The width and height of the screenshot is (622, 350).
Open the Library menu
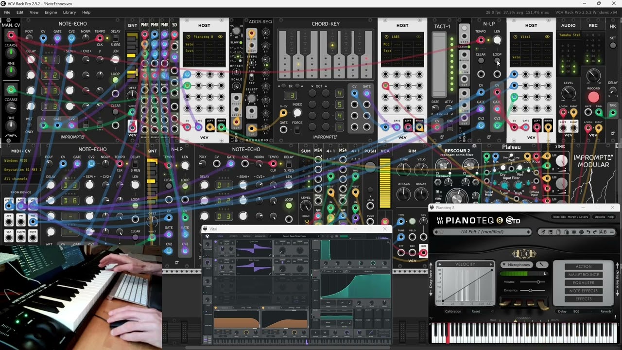[69, 12]
